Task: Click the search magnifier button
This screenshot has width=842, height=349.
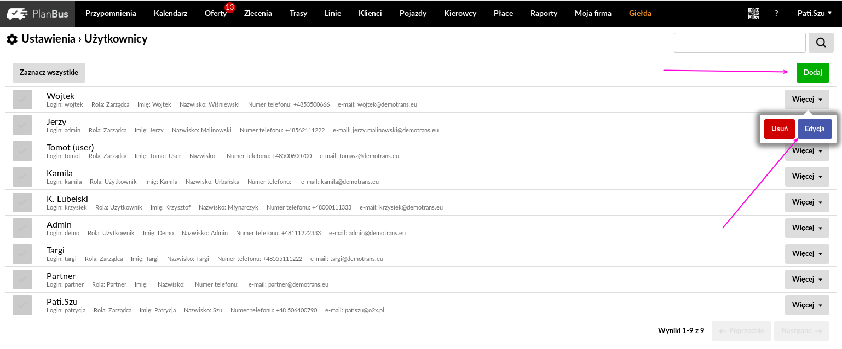Action: coord(821,43)
